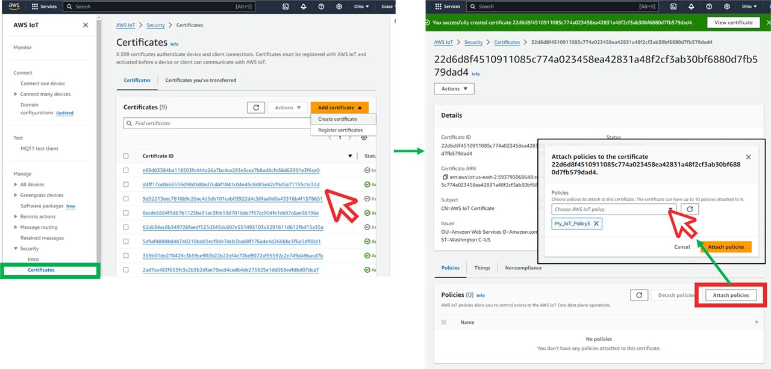Close the AWS IoT navigation sidebar
The width and height of the screenshot is (771, 369).
click(86, 25)
